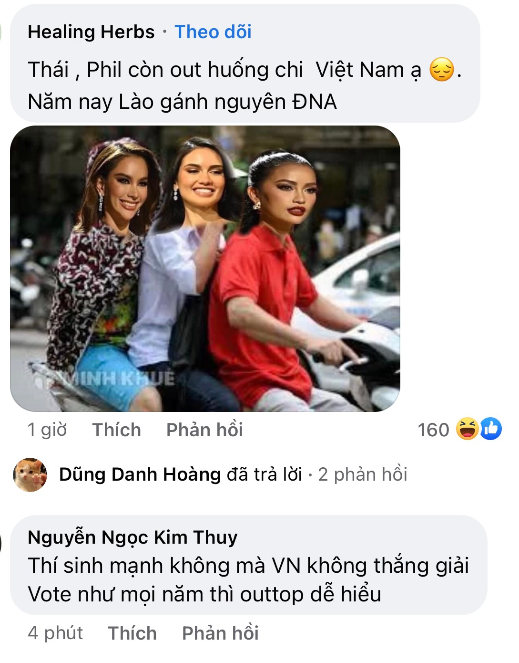View the 160 reactions count
Viewport: 519px width, 663px height.
click(x=433, y=430)
